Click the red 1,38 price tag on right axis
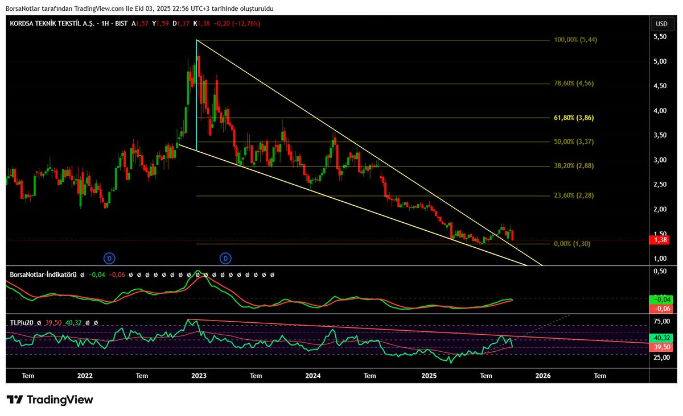683x416 pixels. [x=659, y=240]
